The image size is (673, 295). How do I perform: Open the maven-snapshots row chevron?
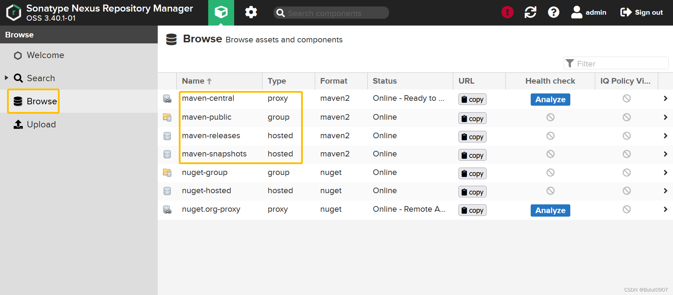(x=665, y=154)
